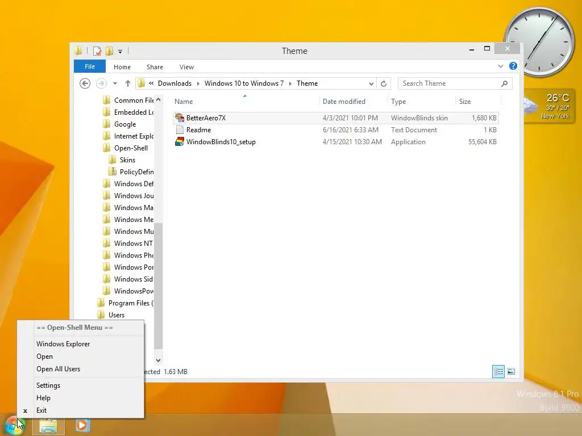Click 'Windows 10 to Windows 7' breadcrumb
582x436 pixels.
pyautogui.click(x=244, y=83)
